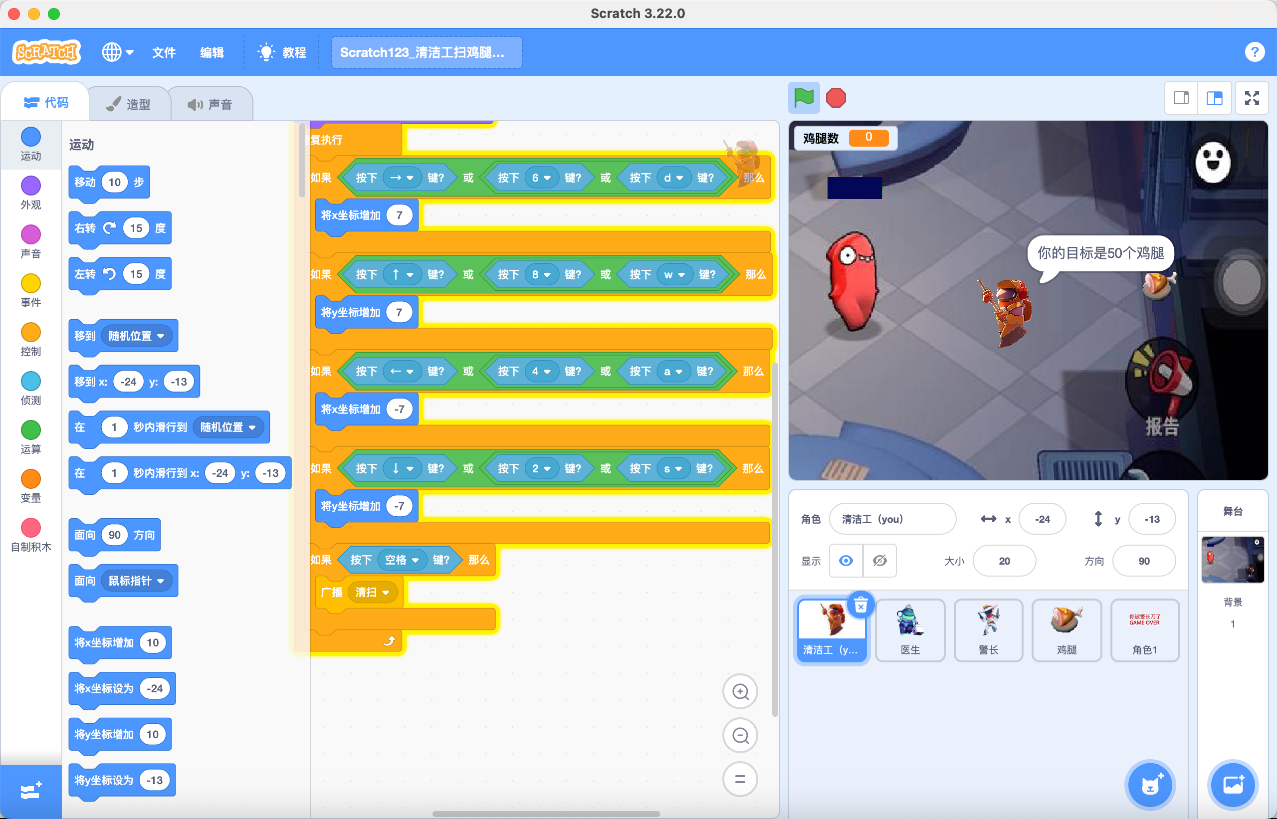1277x819 pixels.
Task: Open the 空格 key dropdown
Action: [402, 560]
